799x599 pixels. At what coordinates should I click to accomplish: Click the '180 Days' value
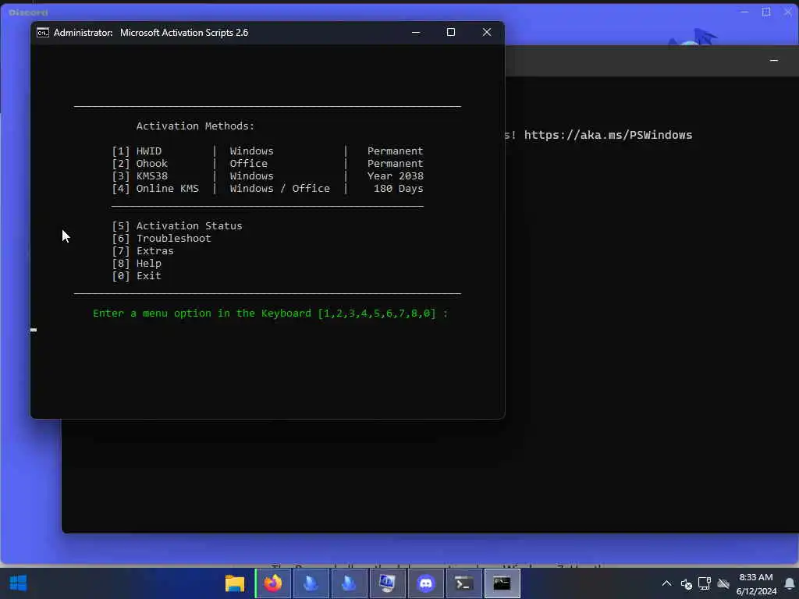[399, 189]
